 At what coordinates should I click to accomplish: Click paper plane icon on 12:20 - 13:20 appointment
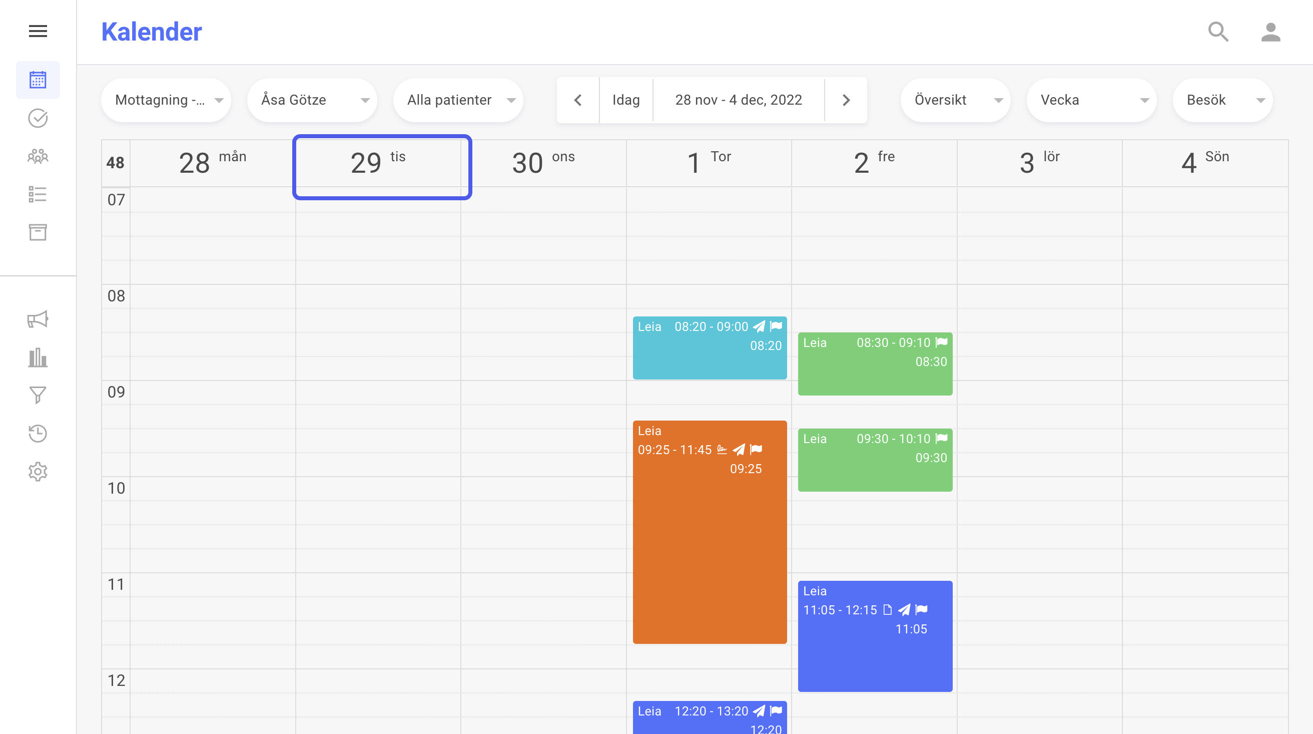[759, 711]
